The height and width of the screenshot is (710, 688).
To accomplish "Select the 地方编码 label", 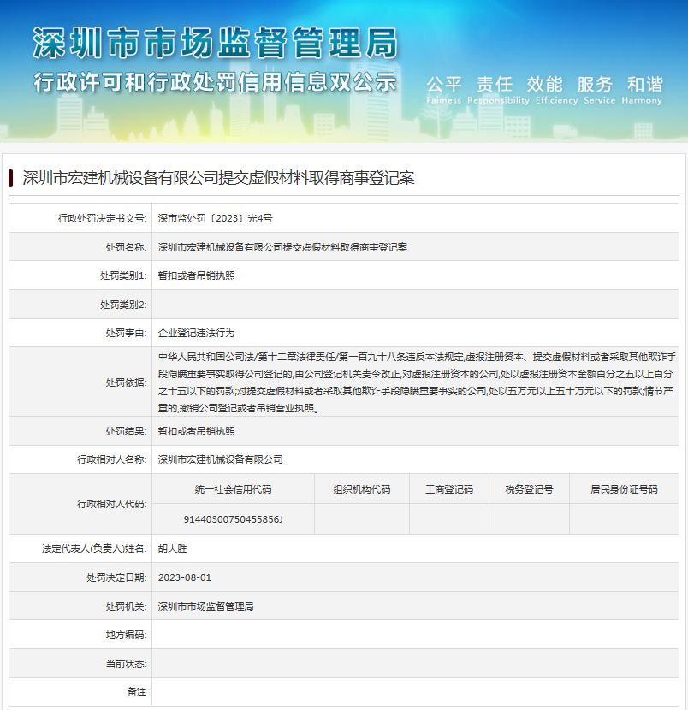I will (x=126, y=636).
